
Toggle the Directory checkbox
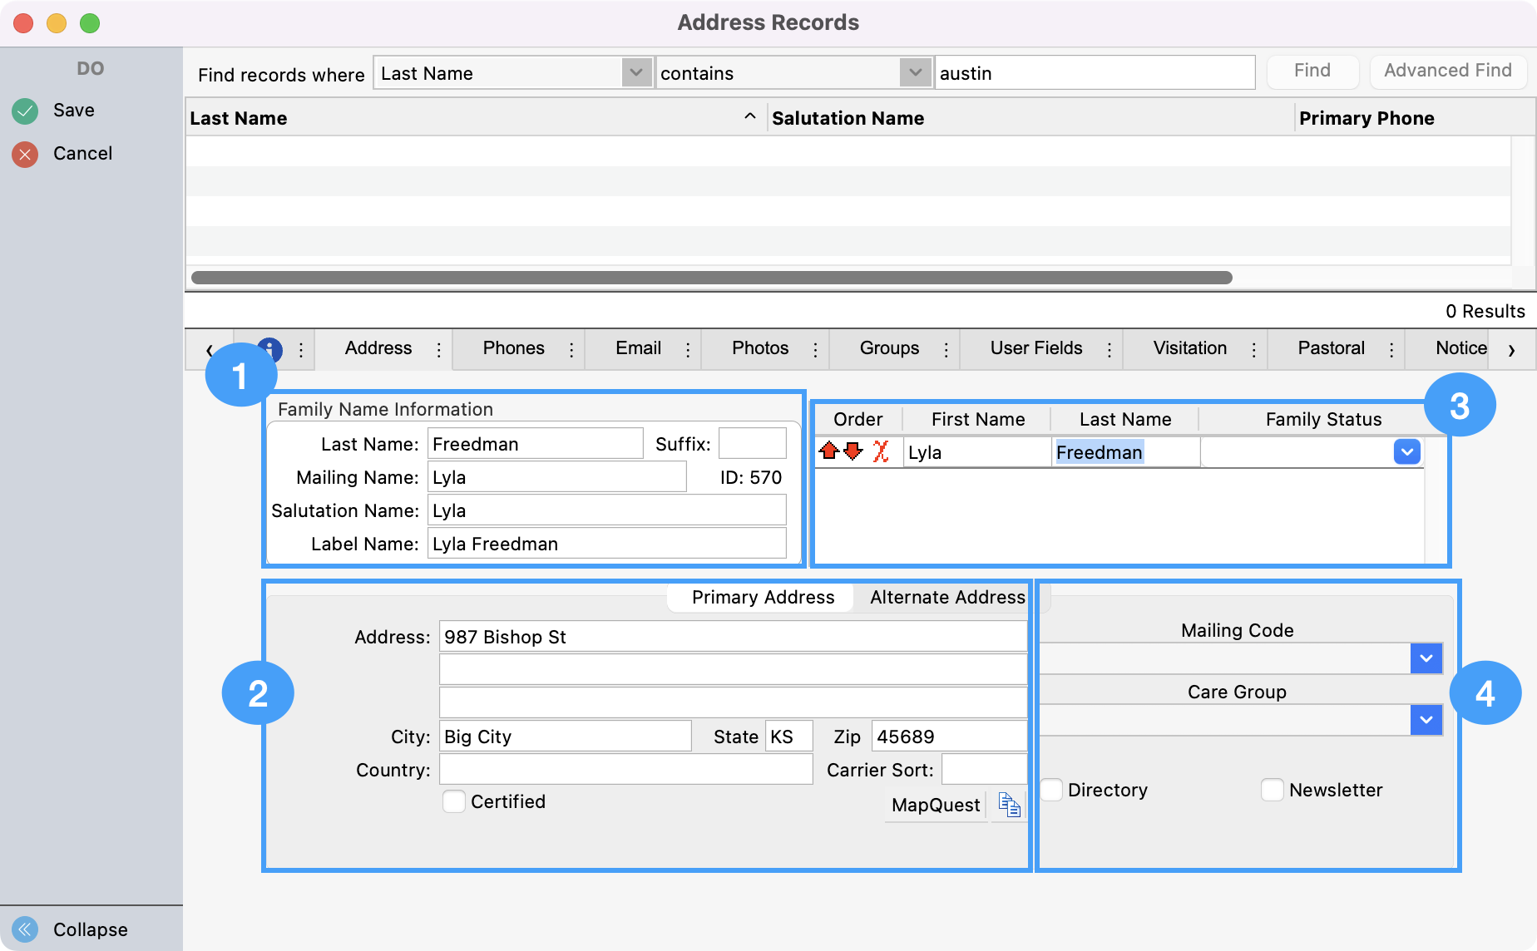click(x=1052, y=790)
